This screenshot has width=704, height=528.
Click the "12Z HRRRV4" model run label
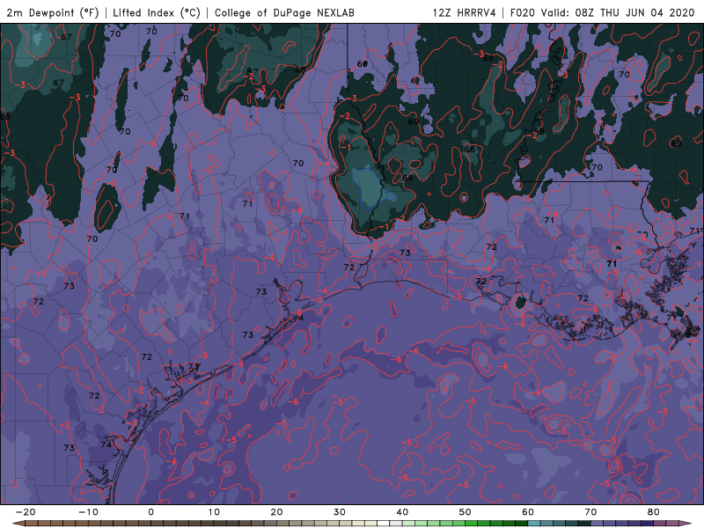coord(465,12)
